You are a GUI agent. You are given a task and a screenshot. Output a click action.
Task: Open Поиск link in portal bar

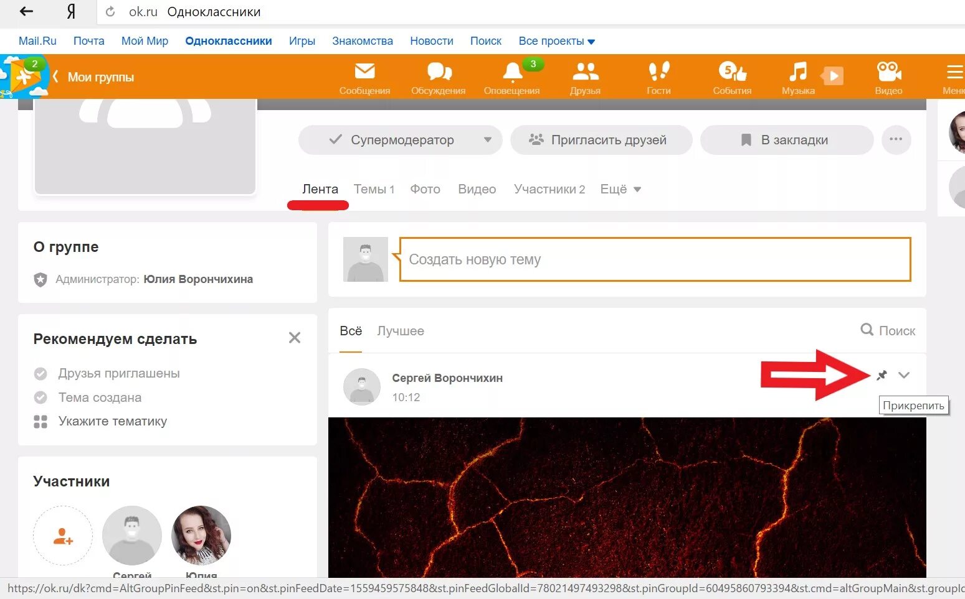click(486, 41)
